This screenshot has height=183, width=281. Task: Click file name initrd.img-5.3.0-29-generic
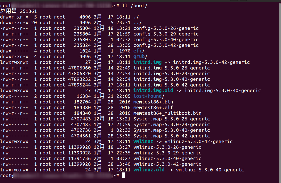coord(172,74)
